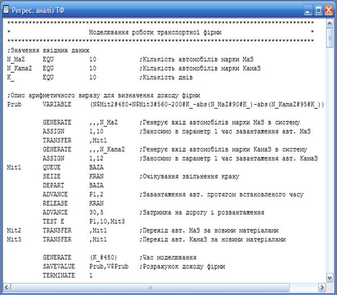Click the label 'N_MaZ' in the EQU line
This screenshot has height=295, width=337.
16,59
